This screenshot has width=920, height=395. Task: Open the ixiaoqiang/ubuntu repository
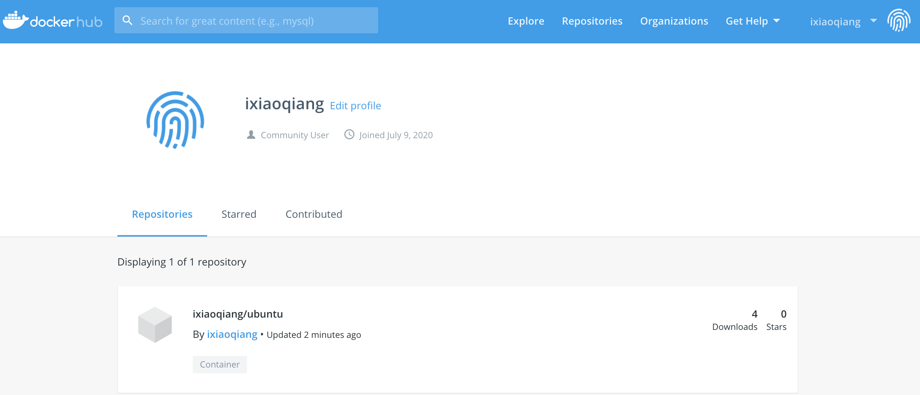point(237,313)
